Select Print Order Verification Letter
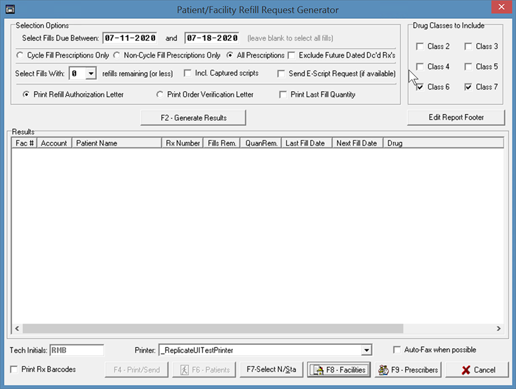Screen dimensions: 516x389 pyautogui.click(x=160, y=94)
